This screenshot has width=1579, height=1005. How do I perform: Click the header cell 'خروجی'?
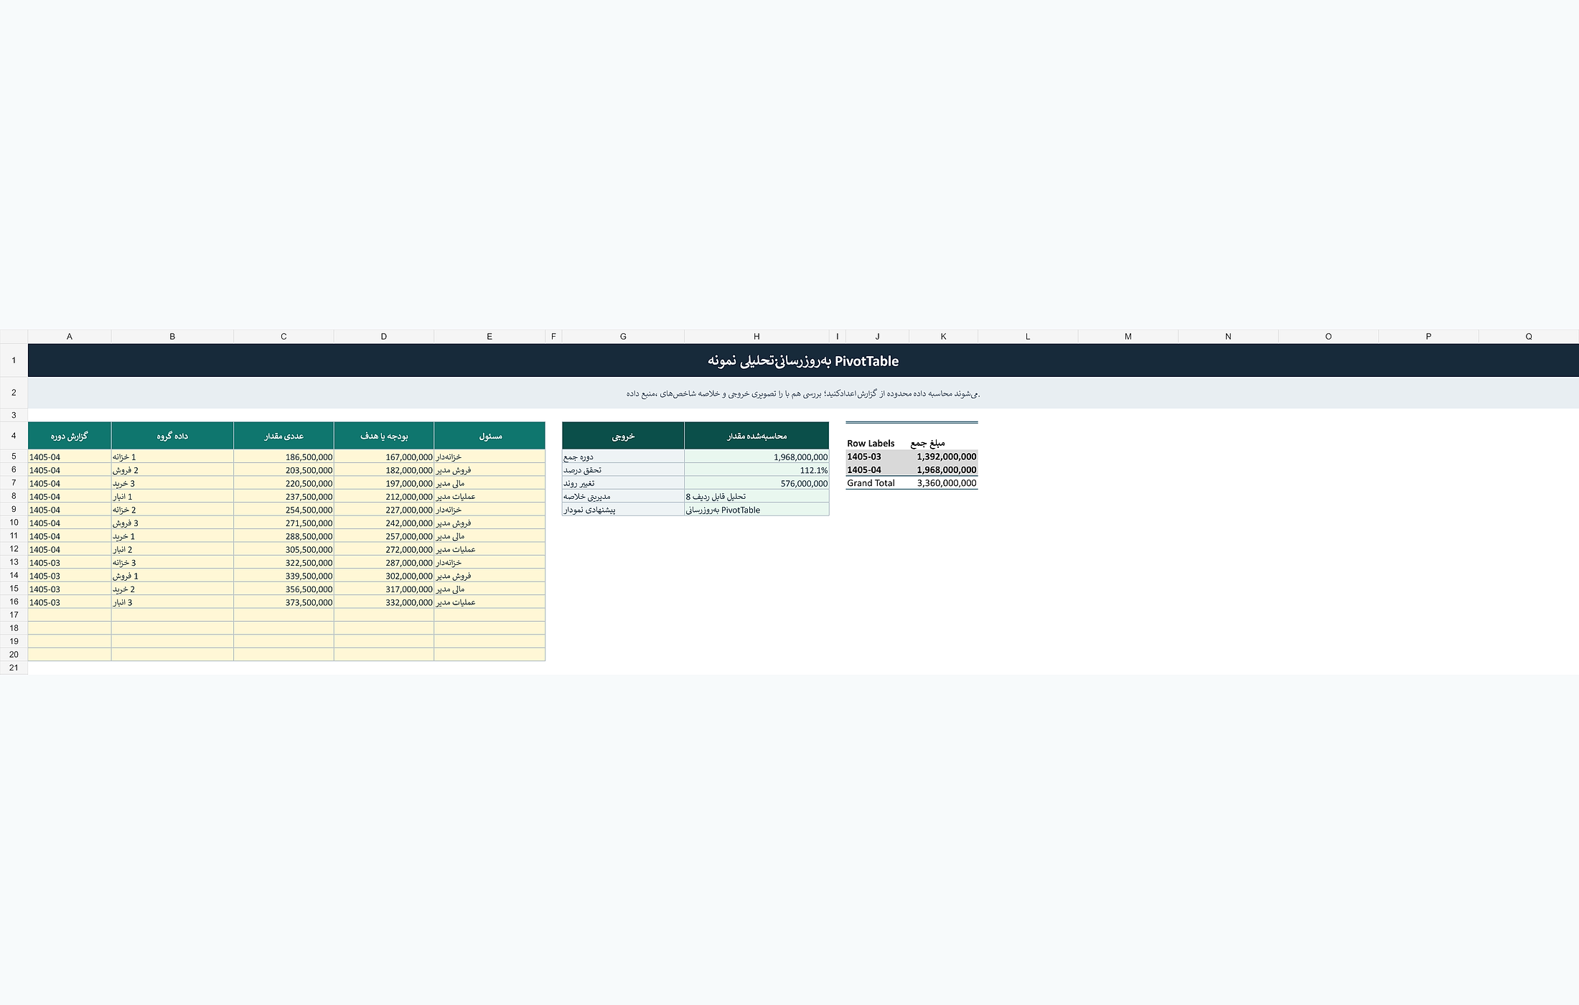tap(623, 436)
